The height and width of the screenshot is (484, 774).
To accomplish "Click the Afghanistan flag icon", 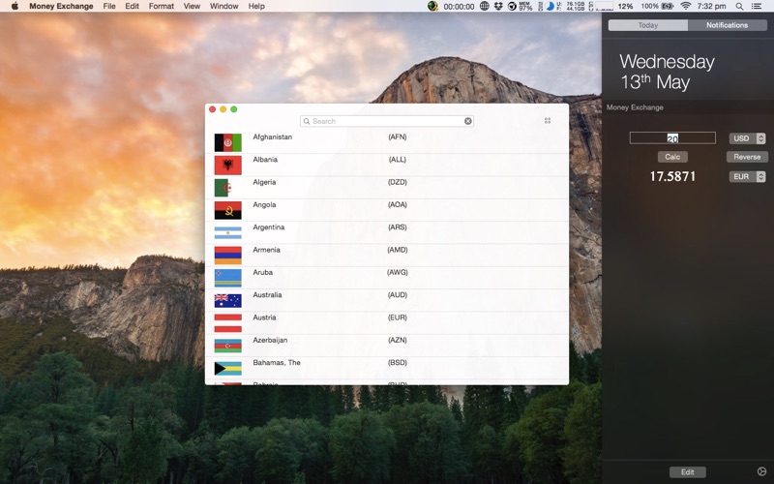I will click(227, 142).
